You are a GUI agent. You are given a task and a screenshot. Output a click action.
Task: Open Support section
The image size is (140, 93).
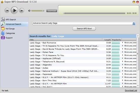click(x=15, y=38)
